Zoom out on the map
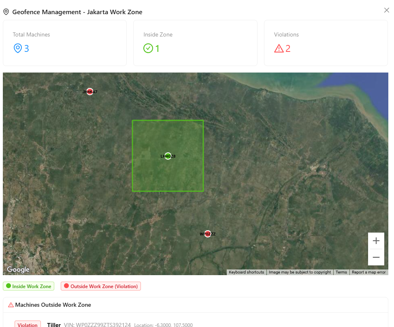Image resolution: width=394 pixels, height=327 pixels. (x=376, y=257)
